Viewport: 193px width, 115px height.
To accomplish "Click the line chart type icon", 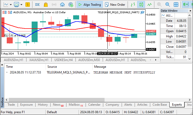I will [6, 5].
